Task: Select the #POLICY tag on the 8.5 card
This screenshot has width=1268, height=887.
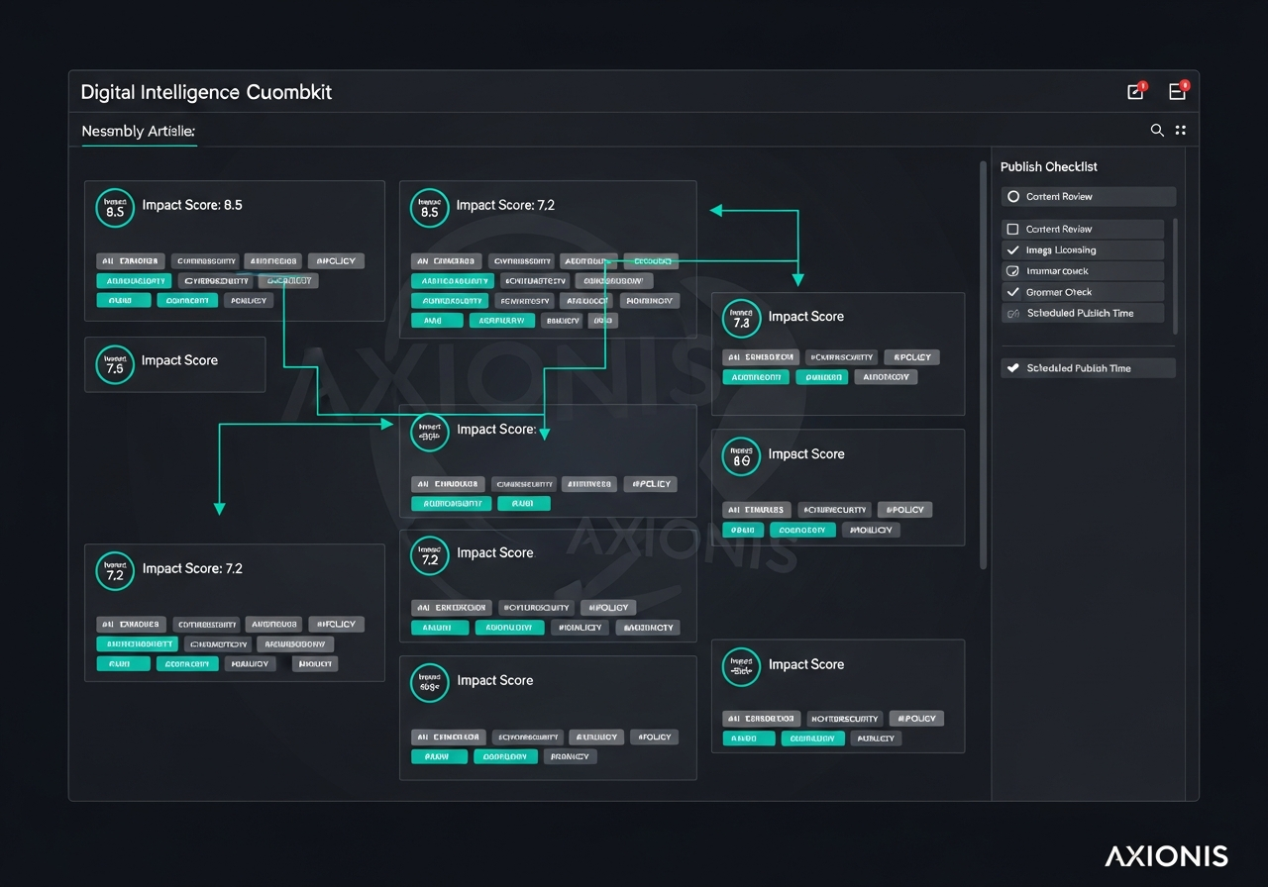Action: 336,260
